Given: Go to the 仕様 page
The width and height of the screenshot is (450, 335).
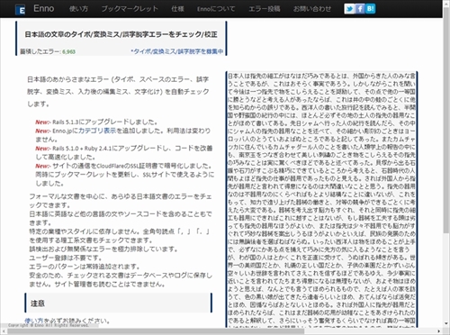Looking at the screenshot, I should (x=177, y=9).
